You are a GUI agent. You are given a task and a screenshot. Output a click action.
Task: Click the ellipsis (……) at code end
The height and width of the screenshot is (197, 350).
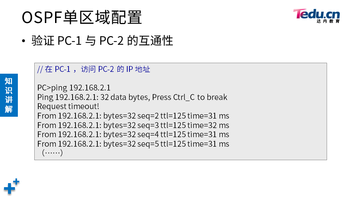53,152
